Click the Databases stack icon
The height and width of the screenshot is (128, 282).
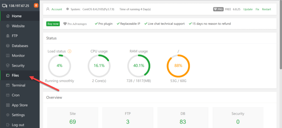(8, 46)
